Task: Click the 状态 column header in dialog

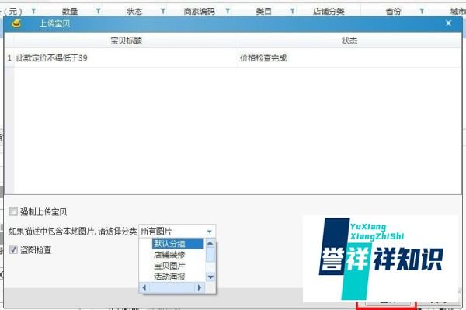Action: click(x=349, y=40)
